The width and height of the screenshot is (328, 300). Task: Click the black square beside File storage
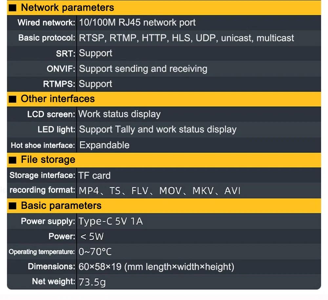(12, 160)
